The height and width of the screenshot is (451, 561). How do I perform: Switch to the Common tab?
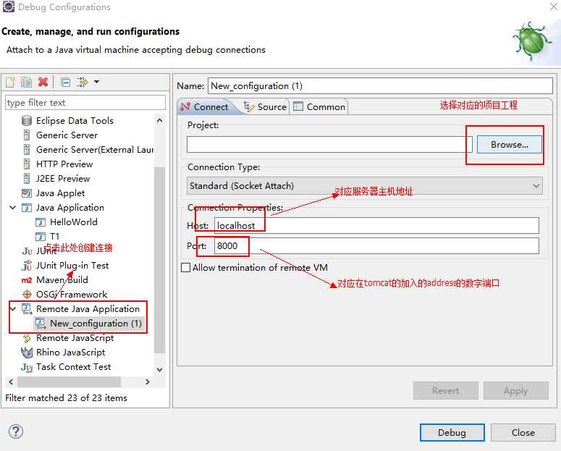[319, 107]
